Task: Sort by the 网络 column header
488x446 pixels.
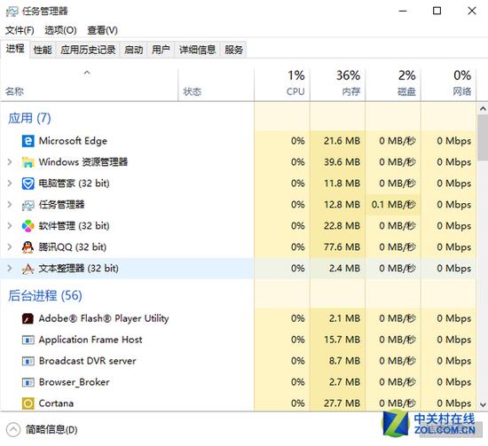Action: click(448, 83)
